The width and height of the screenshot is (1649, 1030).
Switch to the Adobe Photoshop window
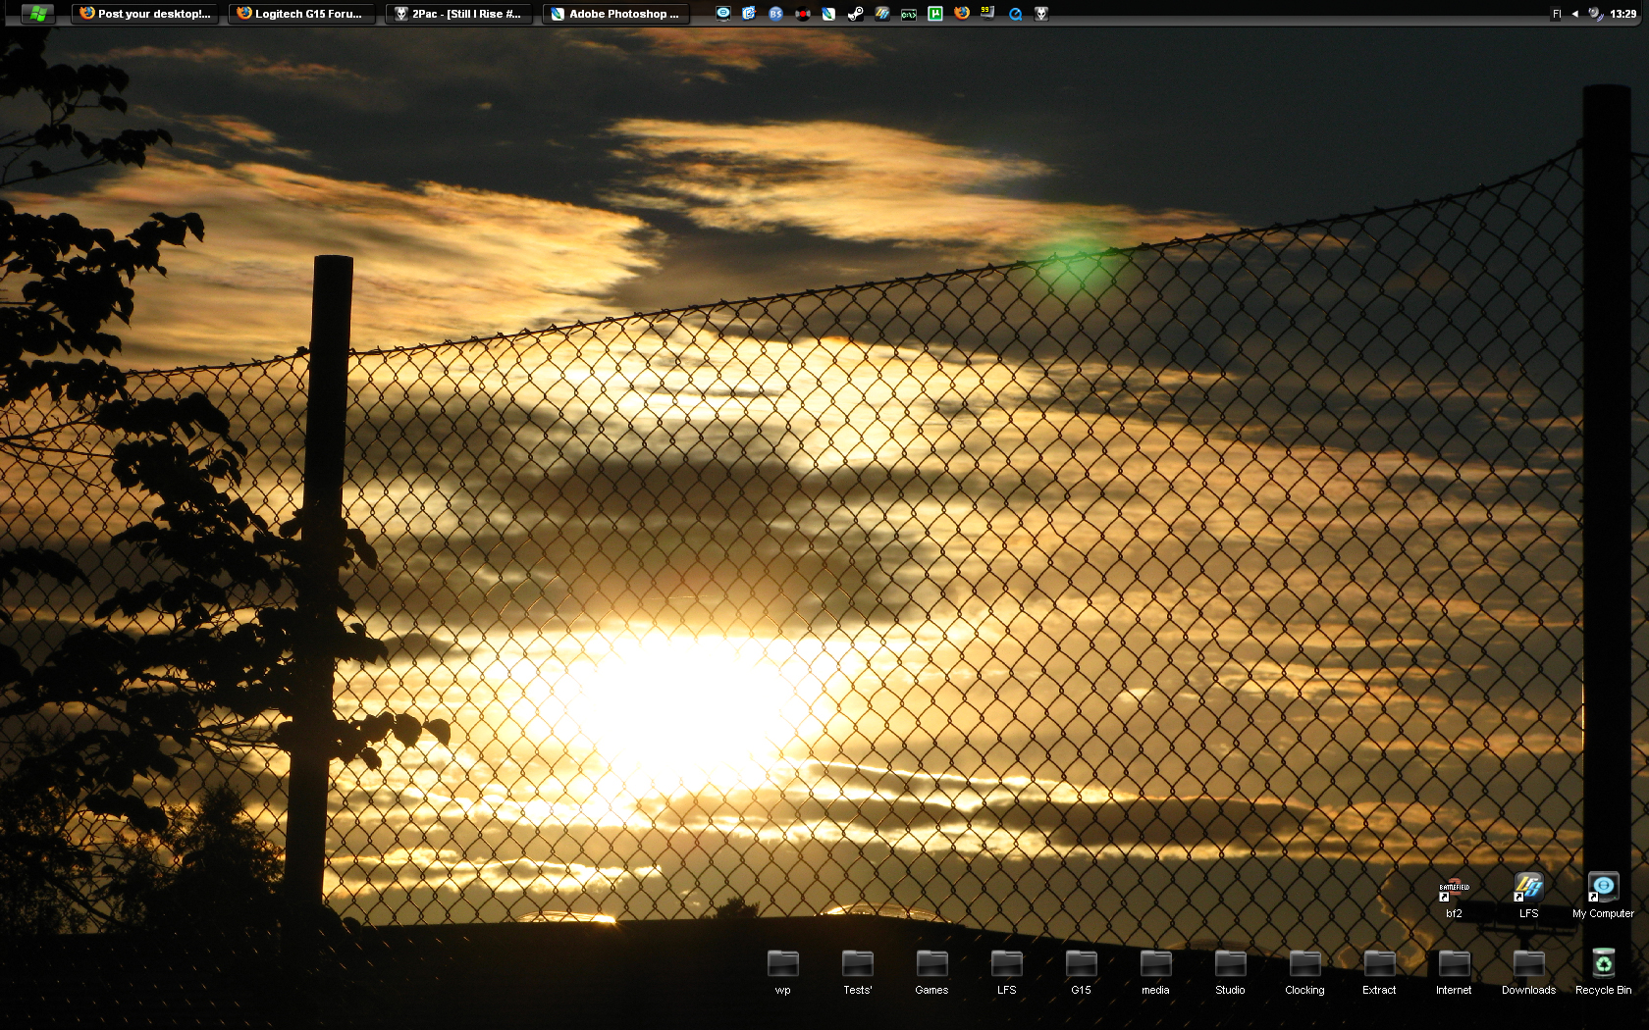(x=616, y=14)
